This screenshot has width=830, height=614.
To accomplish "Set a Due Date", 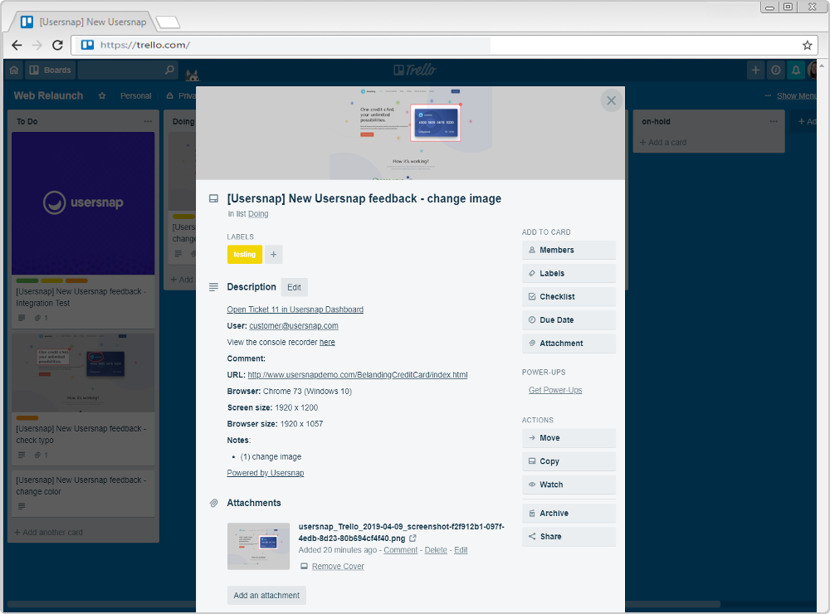I will [x=569, y=319].
